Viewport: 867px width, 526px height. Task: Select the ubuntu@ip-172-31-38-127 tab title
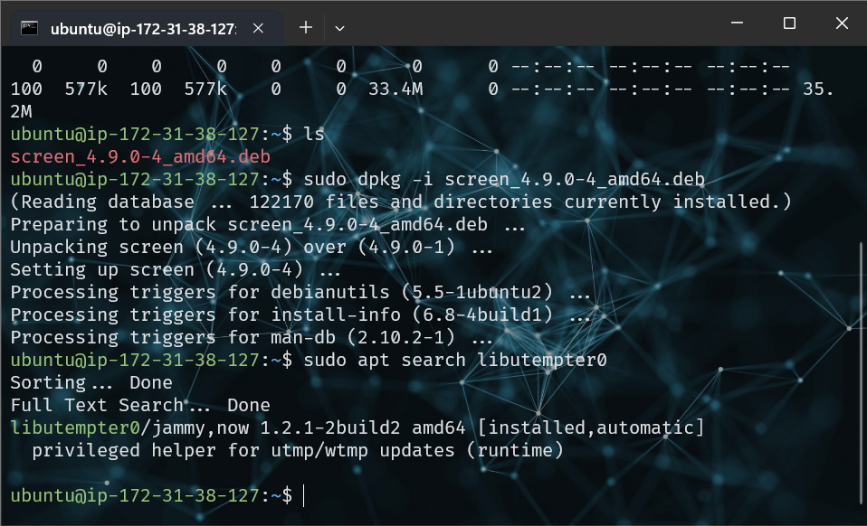147,28
